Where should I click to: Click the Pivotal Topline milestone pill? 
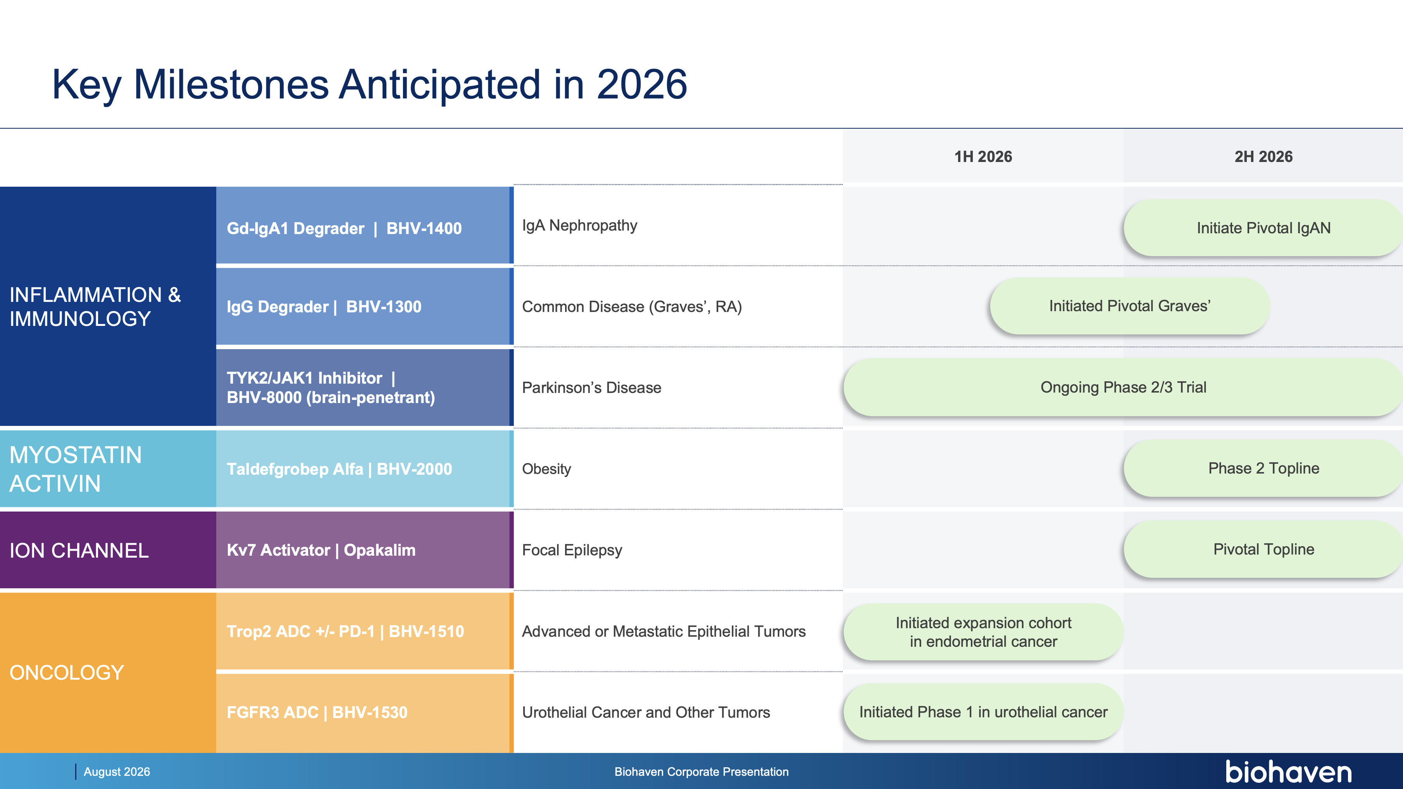pyautogui.click(x=1263, y=550)
